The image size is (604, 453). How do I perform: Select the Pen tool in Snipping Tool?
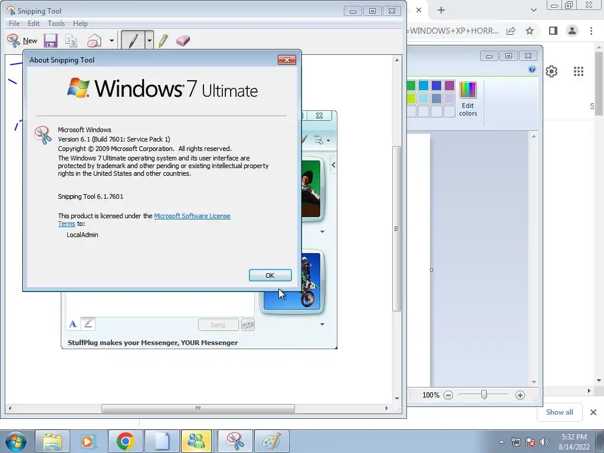133,40
